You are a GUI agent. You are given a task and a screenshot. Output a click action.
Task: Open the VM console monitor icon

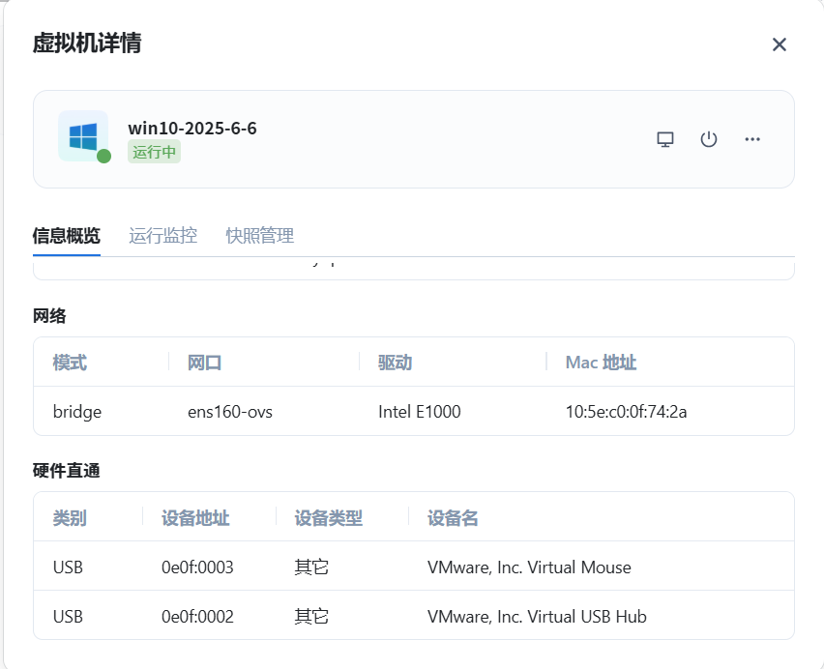point(665,139)
